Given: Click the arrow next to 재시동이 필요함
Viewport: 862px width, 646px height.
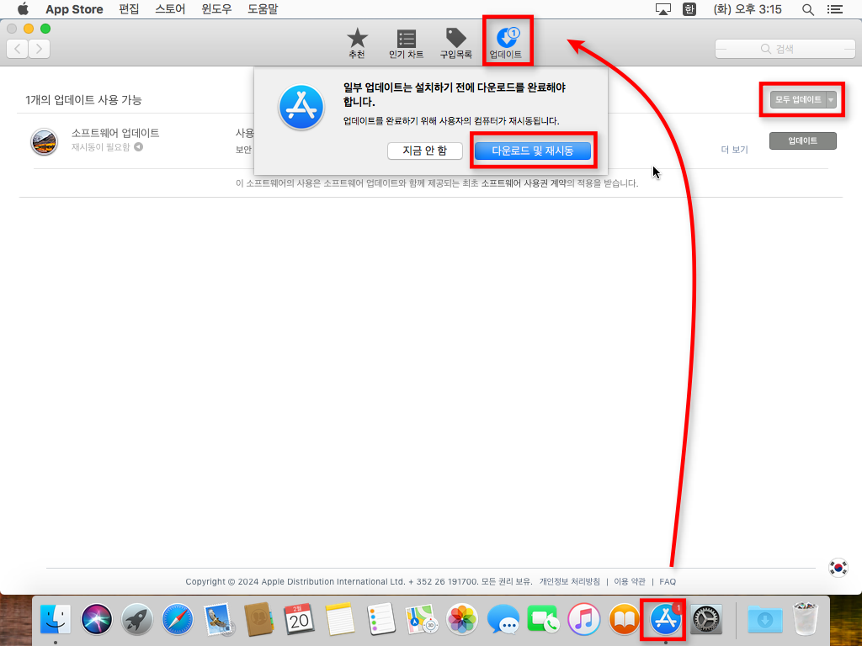Looking at the screenshot, I should 139,146.
